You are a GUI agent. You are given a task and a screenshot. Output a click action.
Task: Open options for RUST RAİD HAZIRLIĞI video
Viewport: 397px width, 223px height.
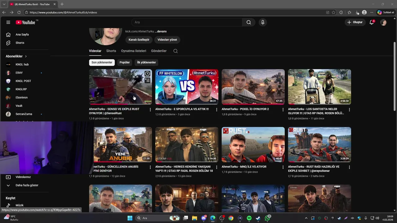(349, 167)
